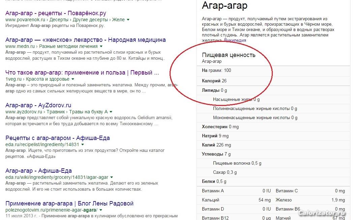Viewport: 353px width, 220px height.
Task: Open the «женское» лекарство Народная медицина link
Action: (x=85, y=40)
